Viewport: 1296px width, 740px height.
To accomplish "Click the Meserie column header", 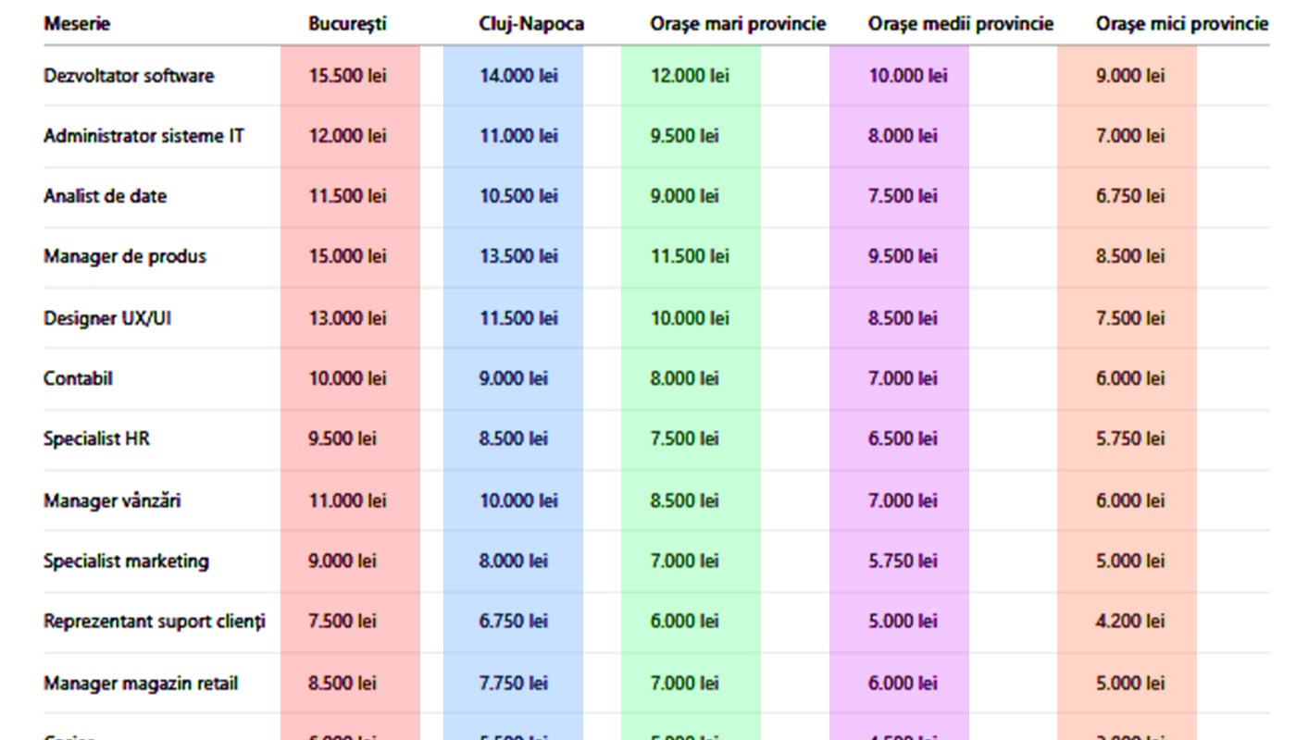I will (77, 24).
